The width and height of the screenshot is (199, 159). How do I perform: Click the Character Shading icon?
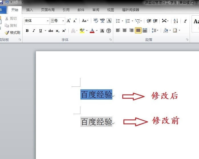(102, 31)
